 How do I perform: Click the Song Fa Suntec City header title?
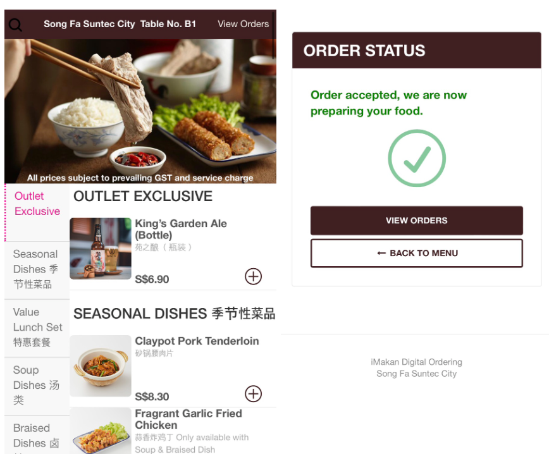tap(89, 24)
